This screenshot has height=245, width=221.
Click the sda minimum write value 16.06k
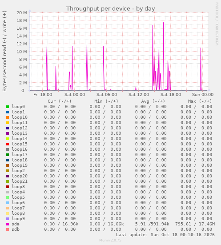pos(116,224)
